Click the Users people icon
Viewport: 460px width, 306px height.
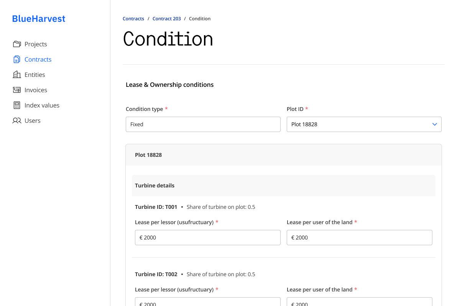point(17,120)
